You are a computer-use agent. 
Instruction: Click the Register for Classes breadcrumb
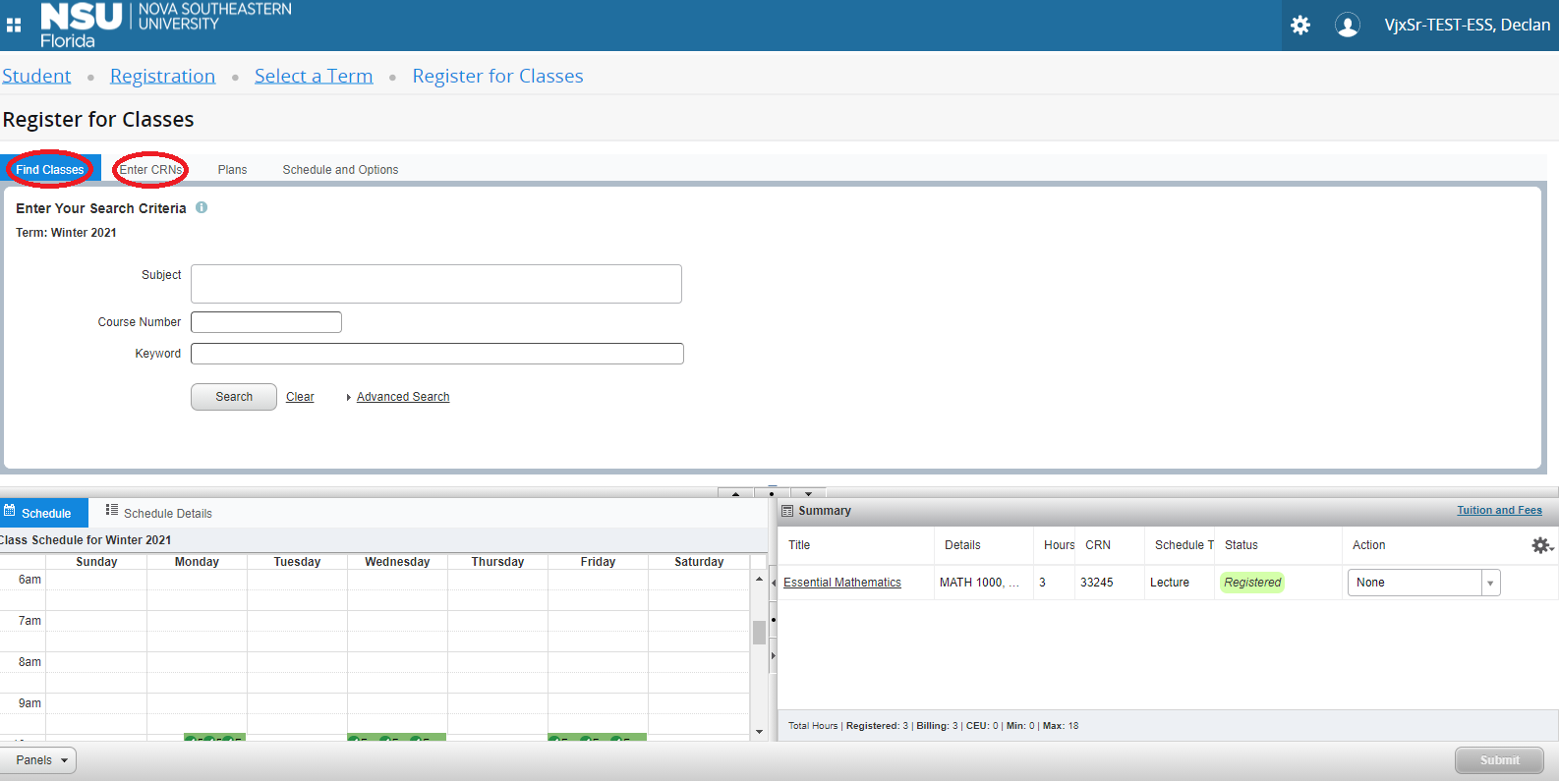pos(497,76)
